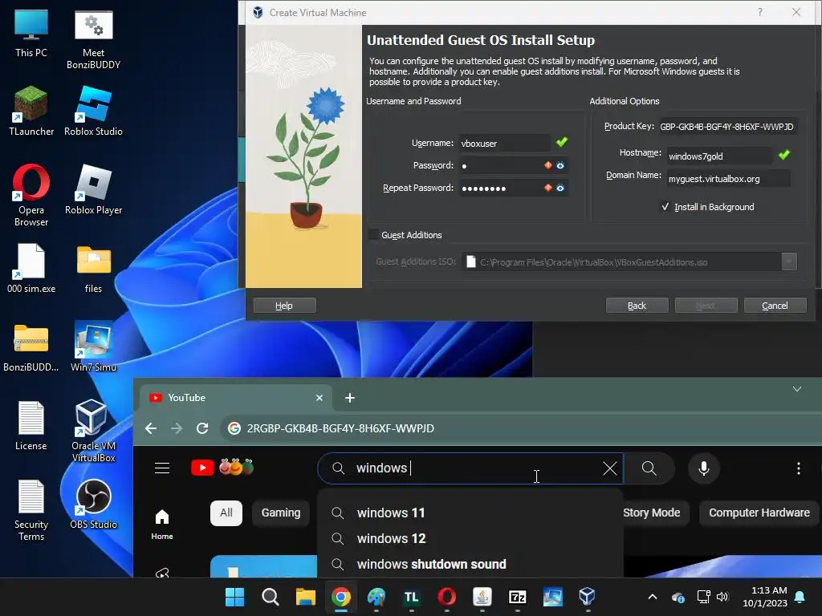Click Password input field
822x616 pixels.
tap(514, 165)
